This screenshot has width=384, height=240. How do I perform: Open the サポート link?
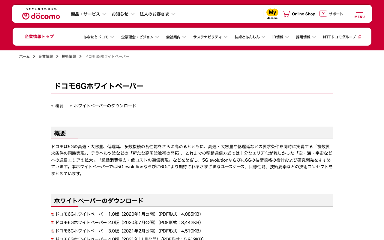pyautogui.click(x=336, y=14)
